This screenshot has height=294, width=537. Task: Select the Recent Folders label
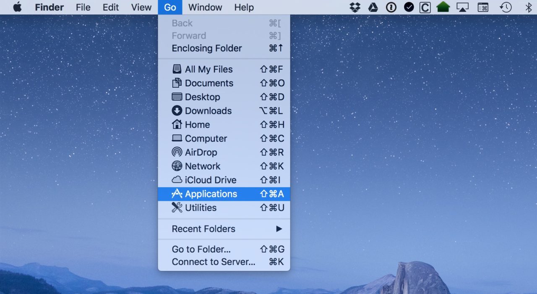(203, 229)
